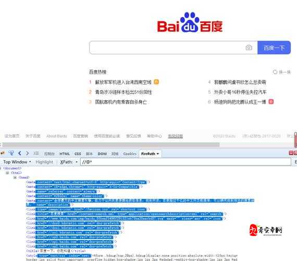
Task: Toggle the Highlight button
Action: pos(44,162)
